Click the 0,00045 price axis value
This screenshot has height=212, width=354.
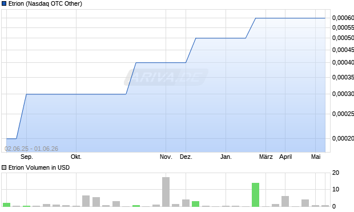343,50
